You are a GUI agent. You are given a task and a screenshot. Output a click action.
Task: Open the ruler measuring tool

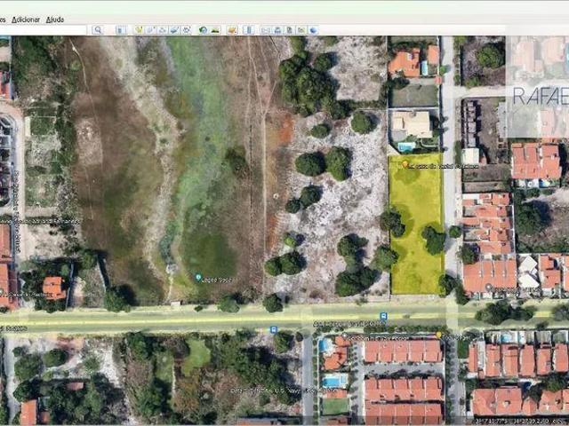click(x=250, y=29)
